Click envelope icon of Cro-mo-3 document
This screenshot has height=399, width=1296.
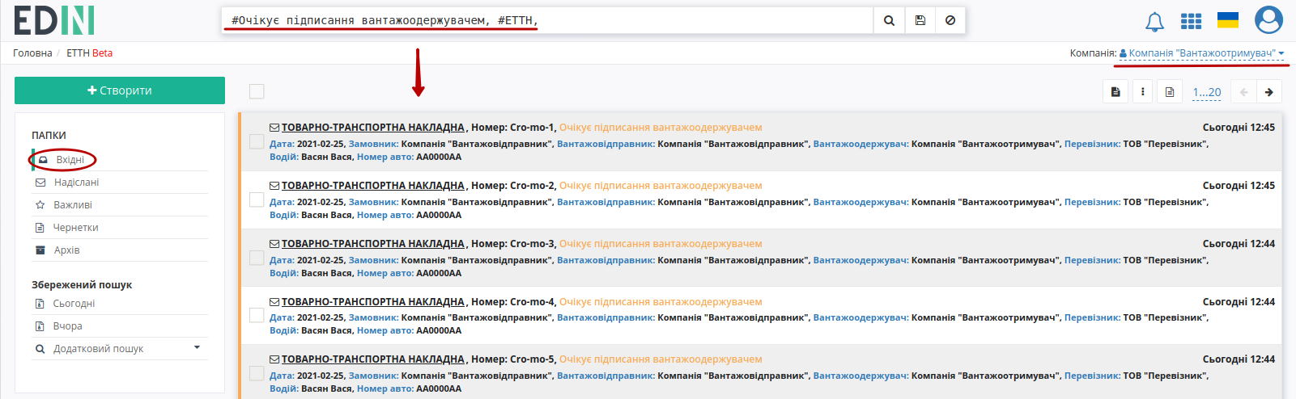[x=274, y=244]
